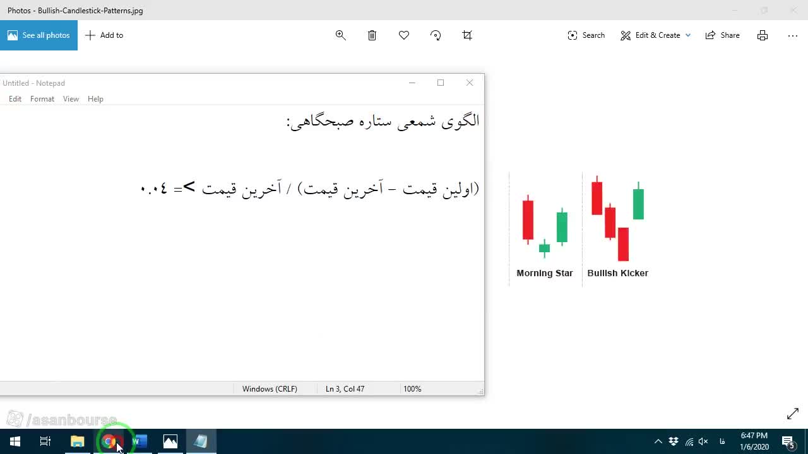This screenshot has width=808, height=454.
Task: Zoom the photo with the magnifier icon
Action: (341, 35)
